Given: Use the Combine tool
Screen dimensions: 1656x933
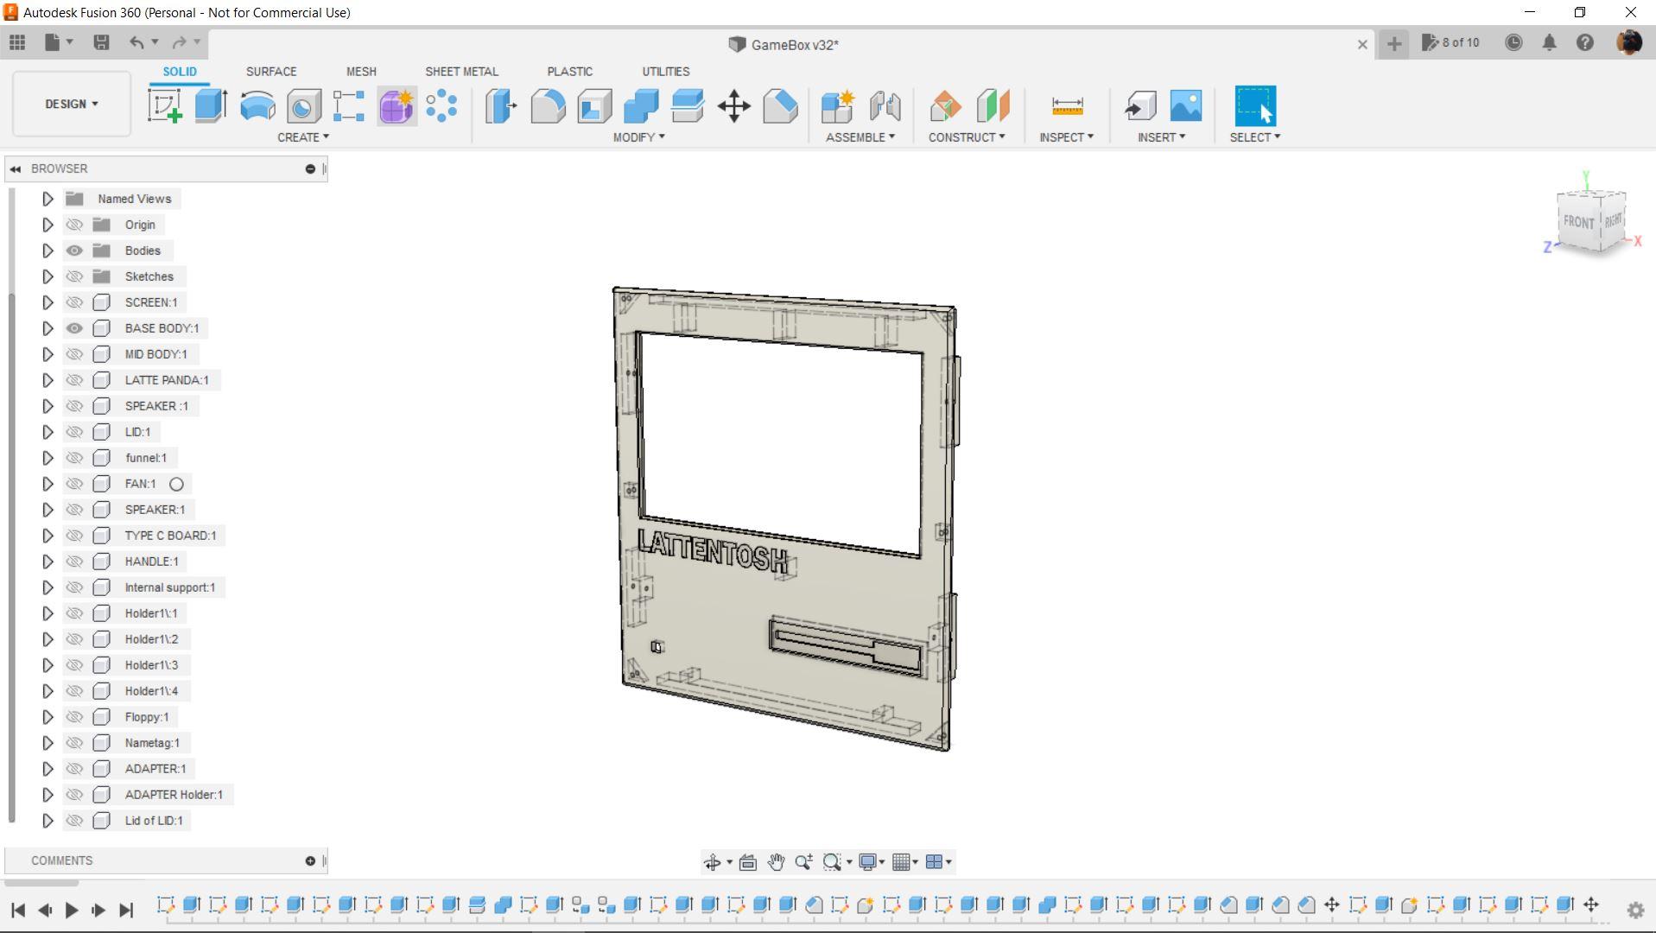Looking at the screenshot, I should point(641,106).
